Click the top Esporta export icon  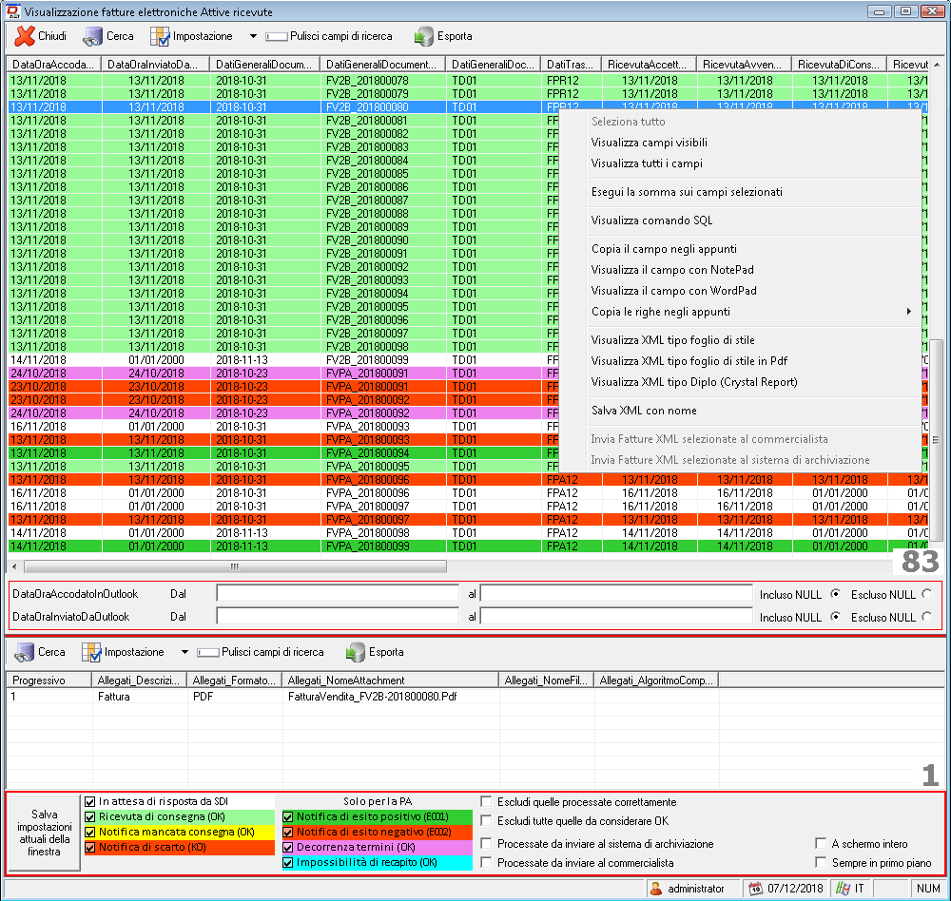point(423,36)
